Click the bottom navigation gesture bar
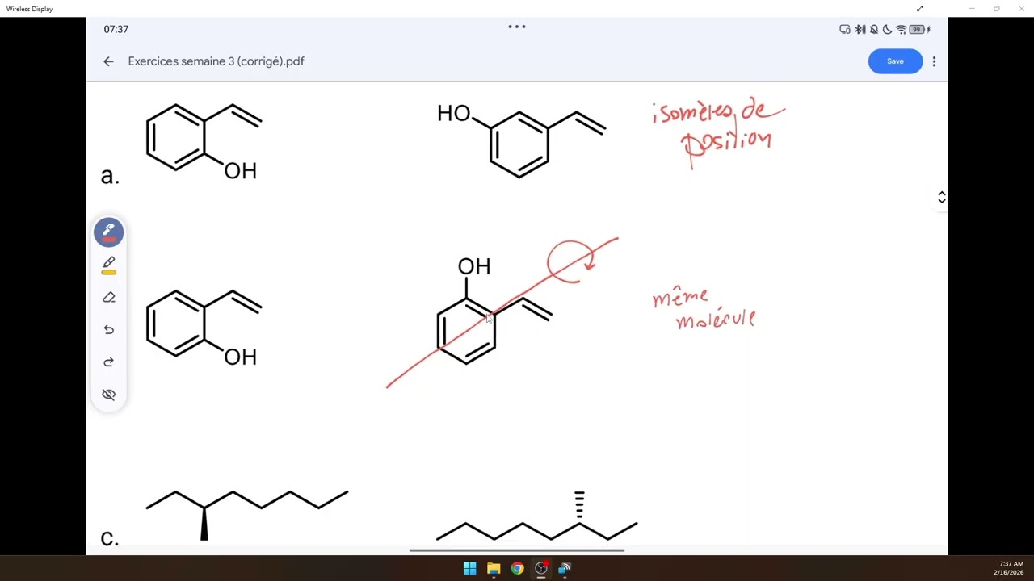Screen dimensions: 1034x581 click(517, 550)
